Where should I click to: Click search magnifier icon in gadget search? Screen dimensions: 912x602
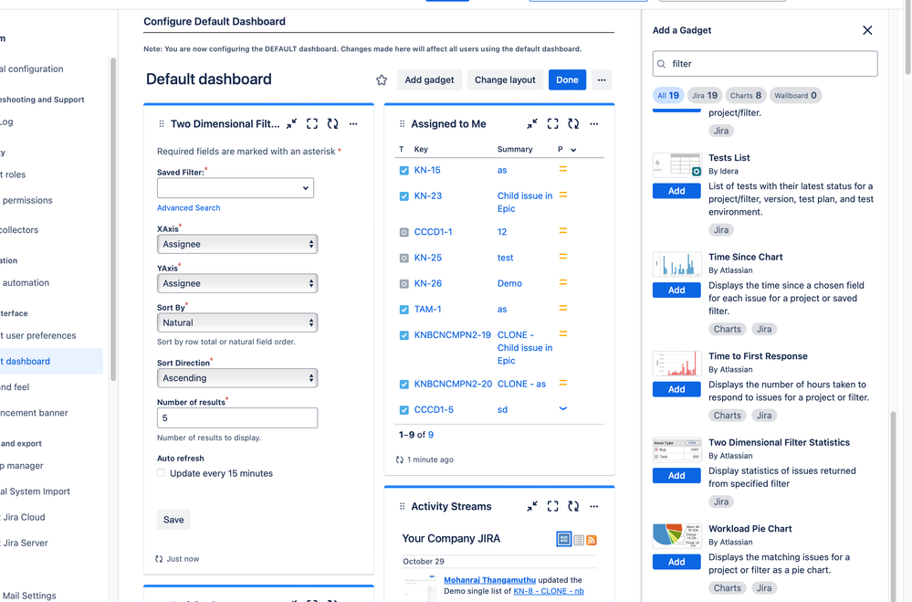pyautogui.click(x=661, y=64)
